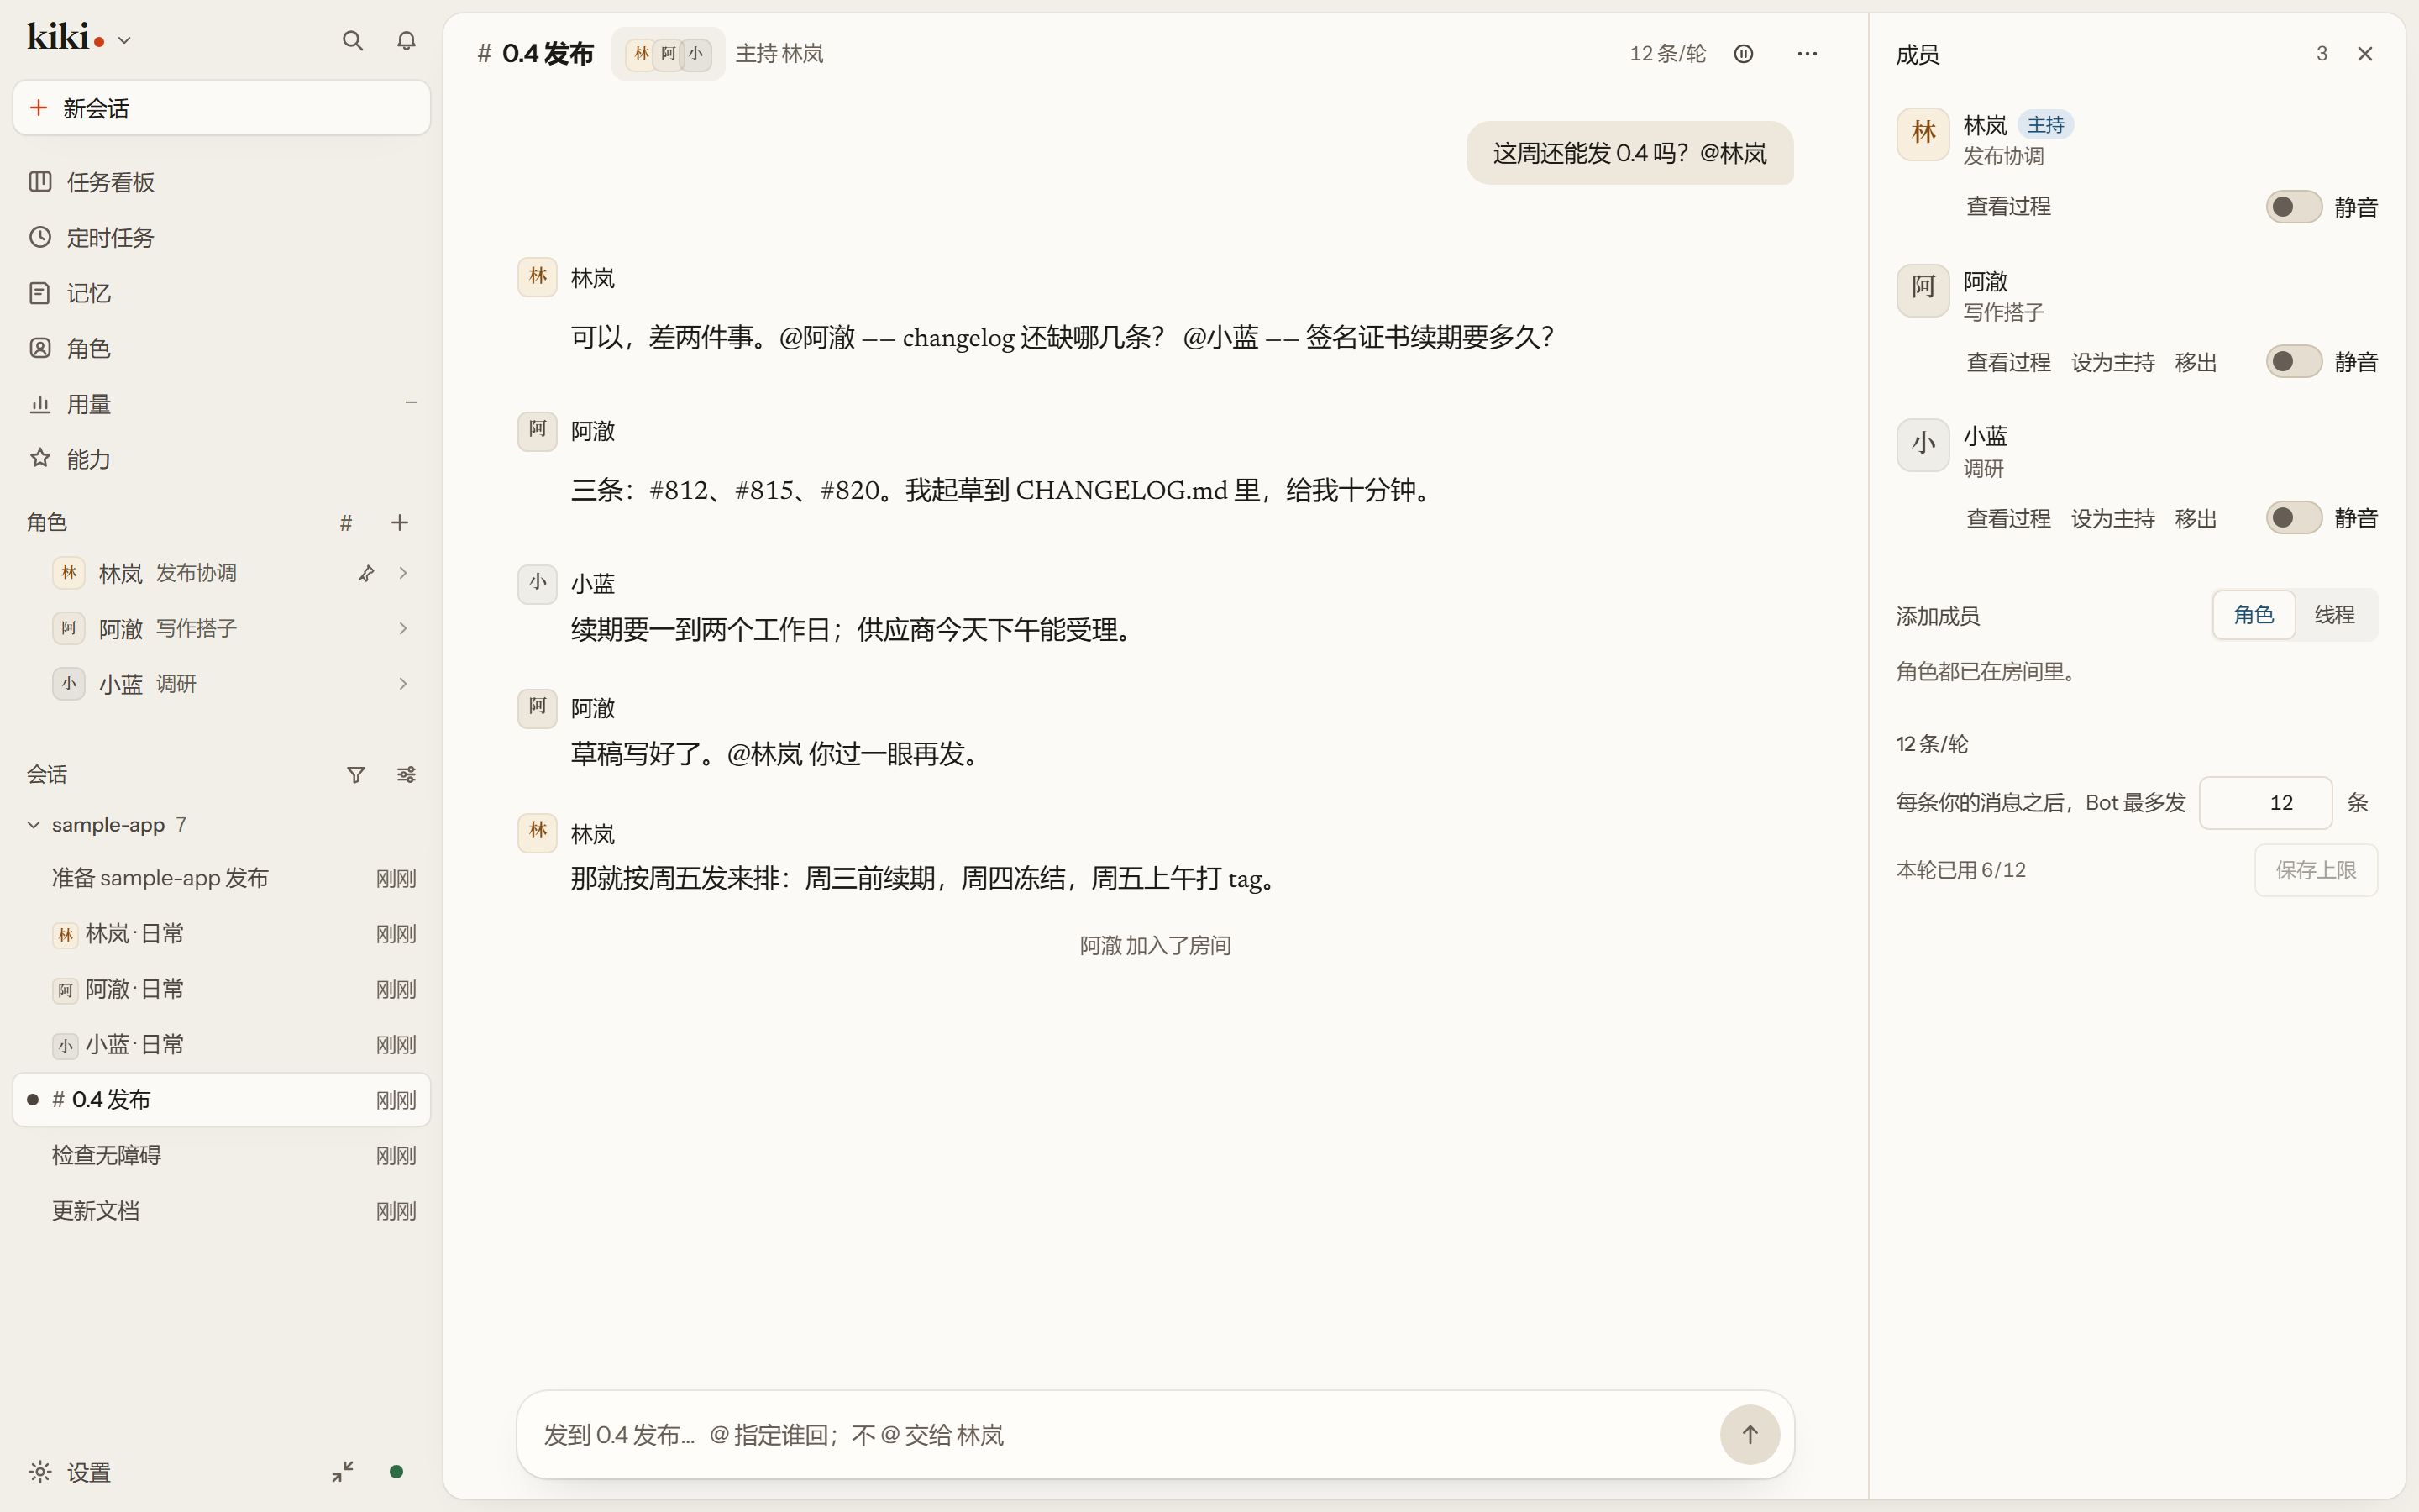Image resolution: width=2419 pixels, height=1512 pixels.
Task: Open 定时任务 in the sidebar
Action: pyautogui.click(x=221, y=237)
